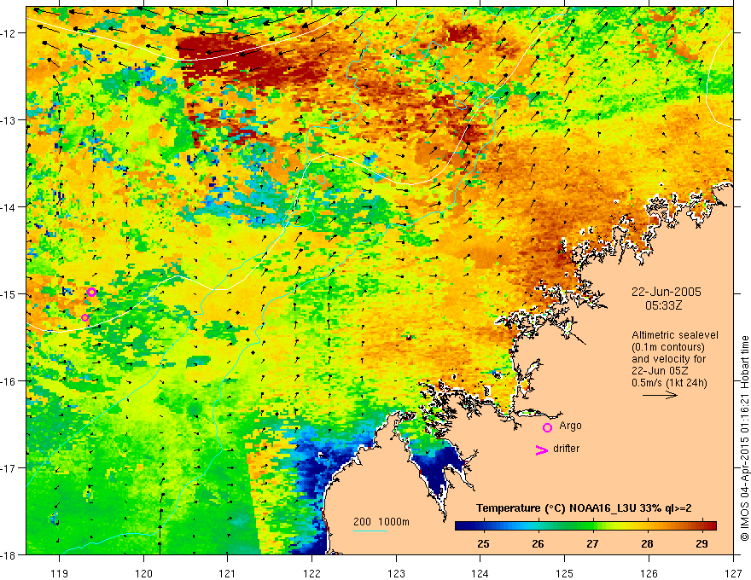Click the '(0.1m contours)' text
The image size is (751, 580).
(x=668, y=347)
